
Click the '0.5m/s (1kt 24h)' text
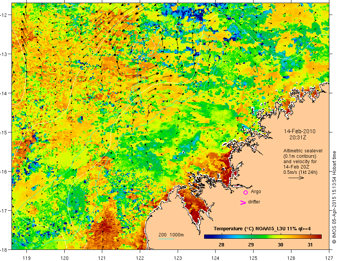point(300,172)
